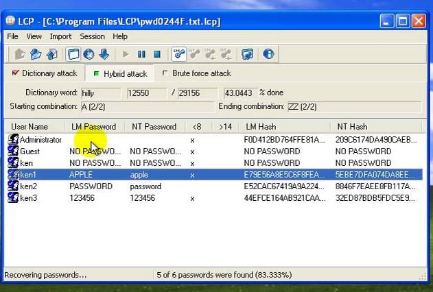Select the Administrator user row

point(215,140)
